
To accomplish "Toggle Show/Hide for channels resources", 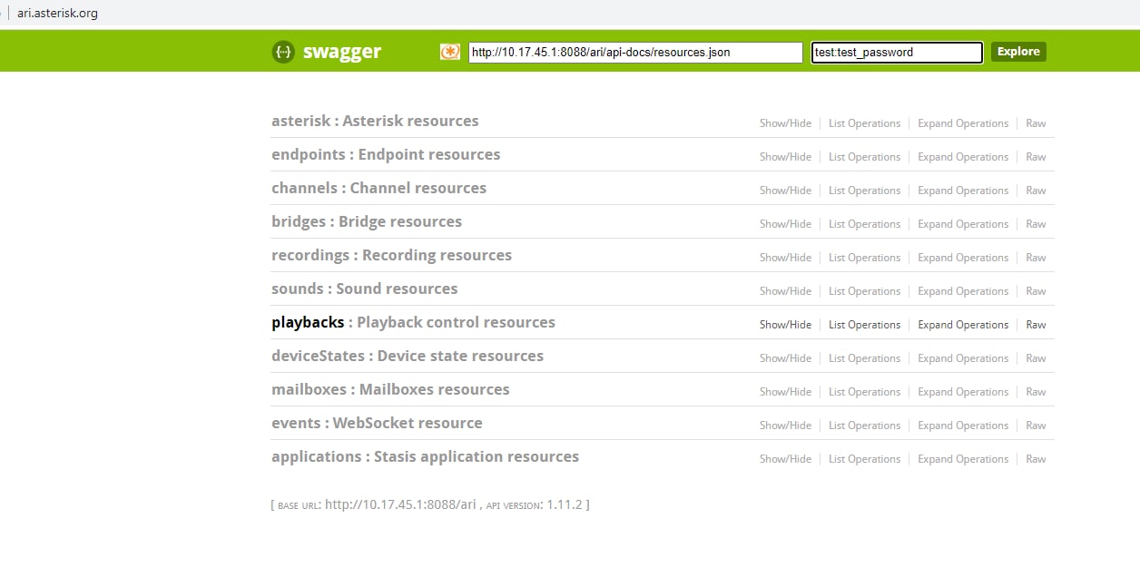I will [785, 191].
